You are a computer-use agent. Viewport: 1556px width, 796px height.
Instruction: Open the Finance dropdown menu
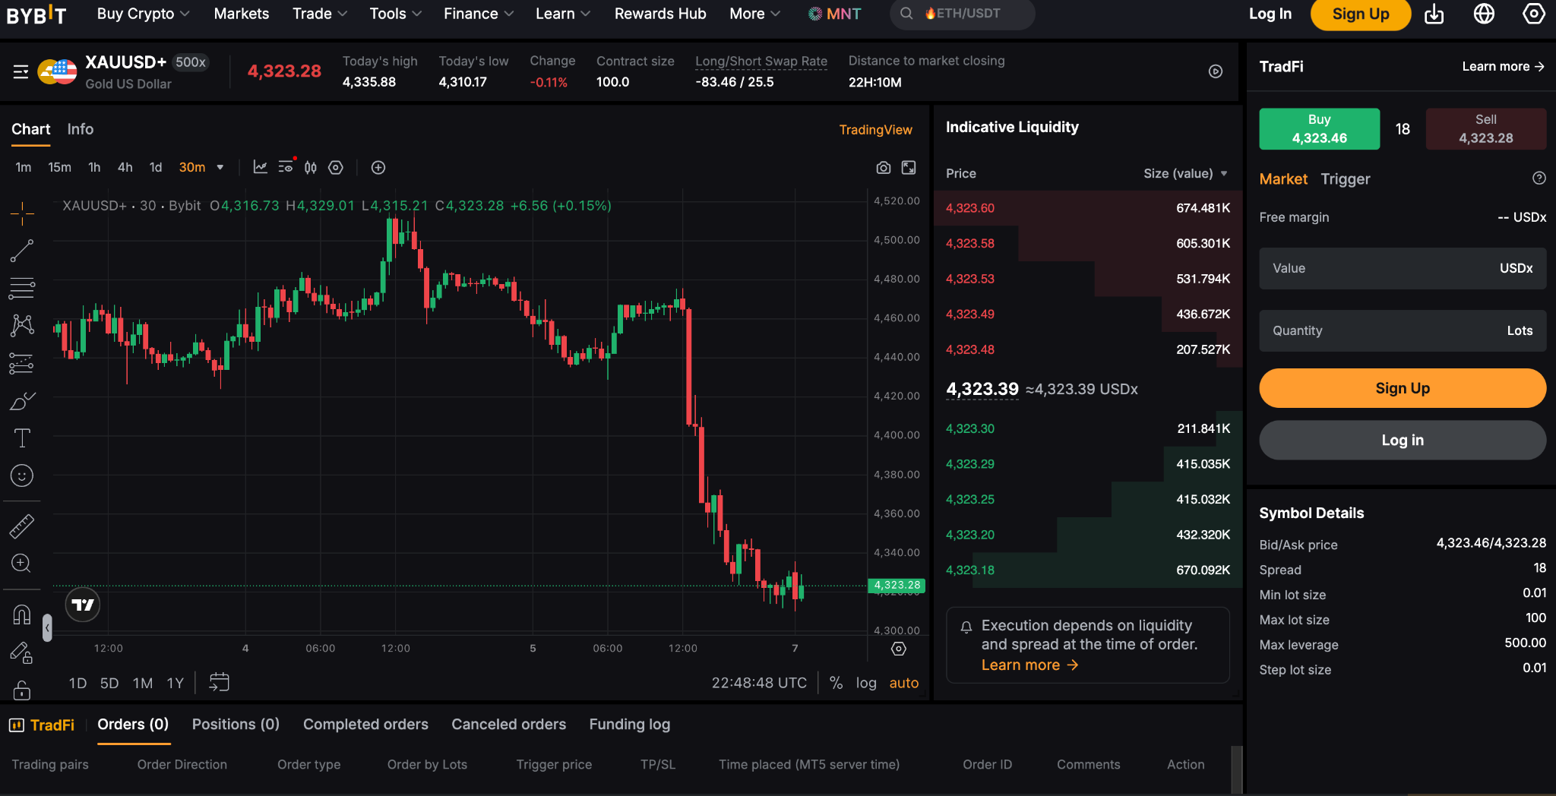(x=479, y=14)
